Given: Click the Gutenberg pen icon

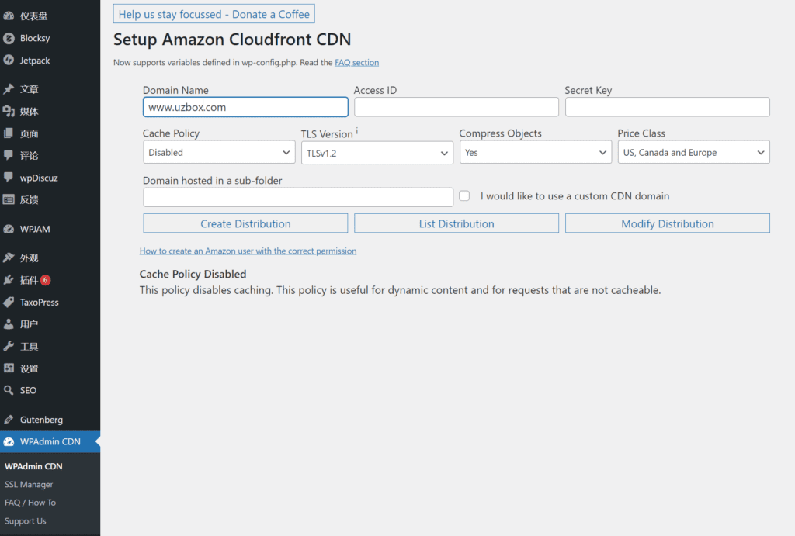Looking at the screenshot, I should click(x=9, y=420).
